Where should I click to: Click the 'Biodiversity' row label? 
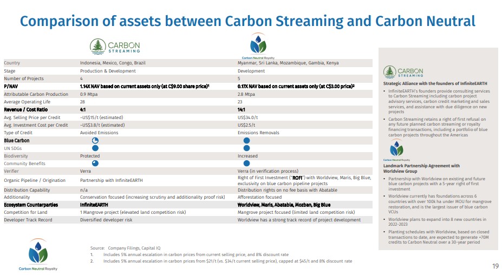point(16,156)
